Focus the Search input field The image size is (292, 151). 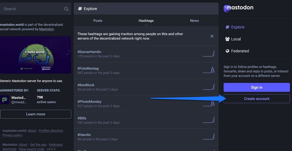pyautogui.click(x=32, y=9)
